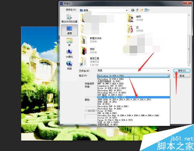Open 库 in the places sidebar

[x=69, y=42]
